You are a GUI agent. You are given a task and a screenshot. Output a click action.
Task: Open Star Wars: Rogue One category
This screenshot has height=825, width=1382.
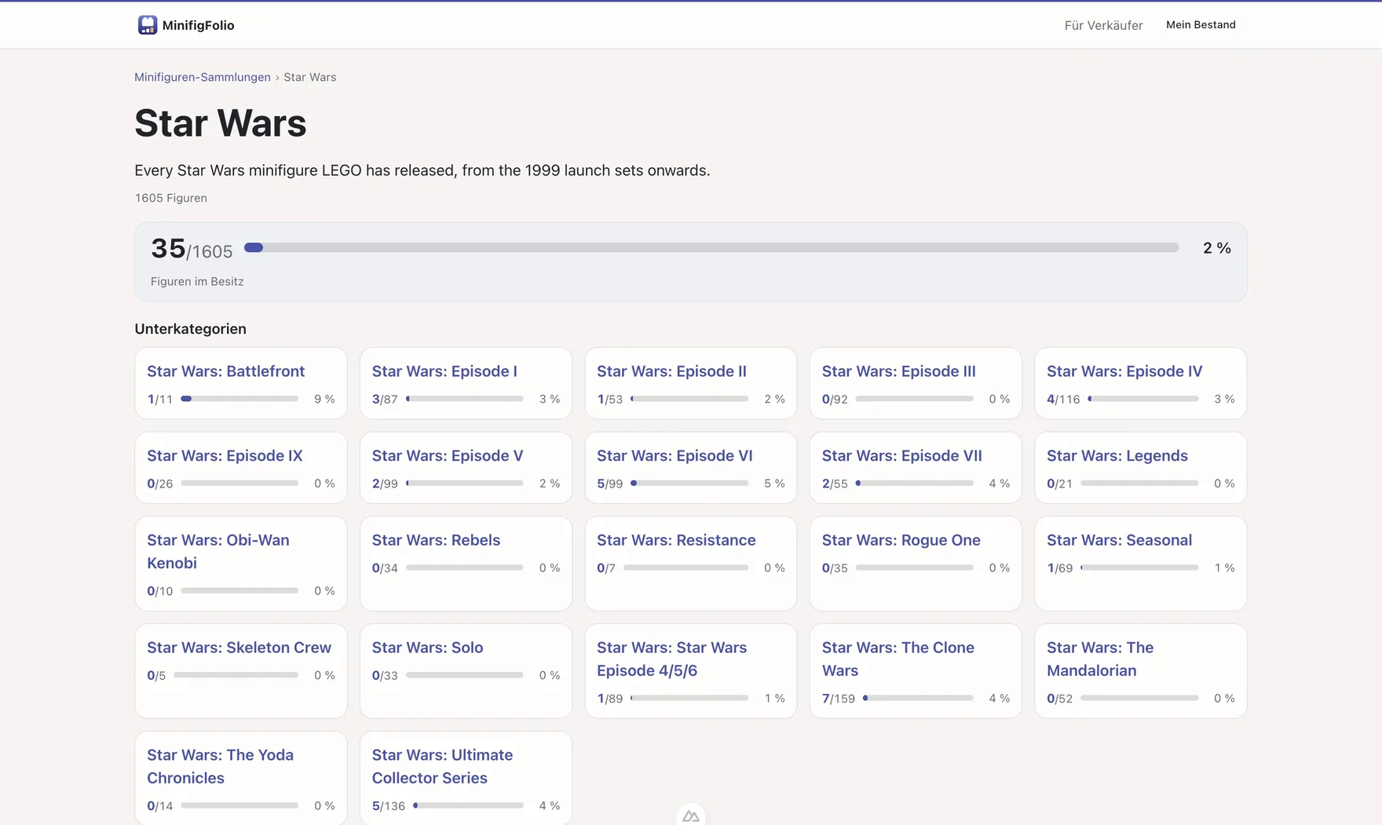(x=916, y=564)
